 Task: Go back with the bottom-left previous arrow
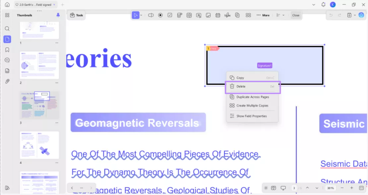72,188
